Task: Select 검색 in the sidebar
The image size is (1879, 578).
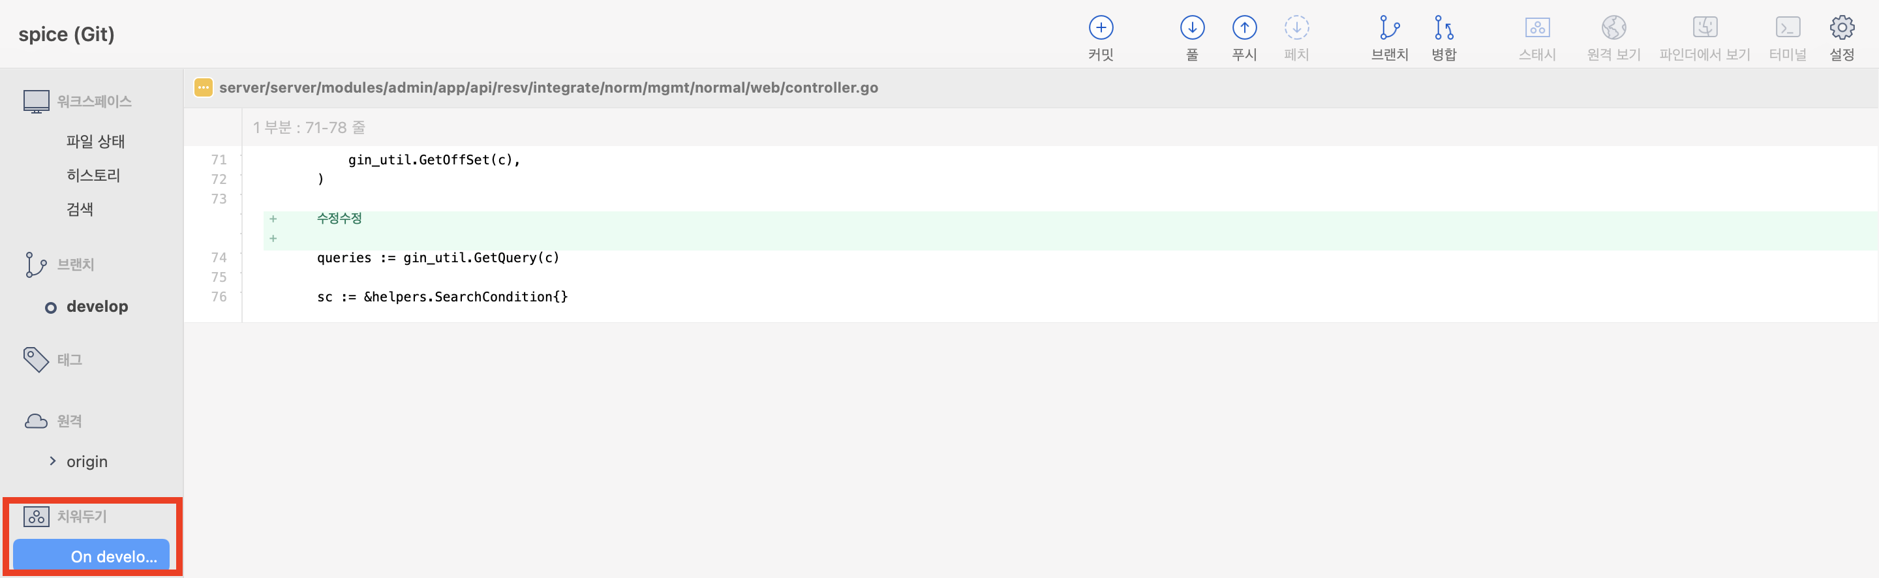Action: (x=80, y=209)
